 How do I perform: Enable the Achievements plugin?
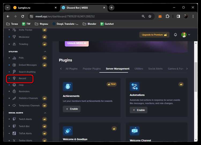coord(72,109)
